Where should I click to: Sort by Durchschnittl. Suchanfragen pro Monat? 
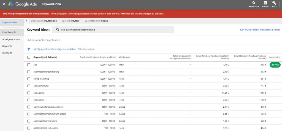coord(98,57)
